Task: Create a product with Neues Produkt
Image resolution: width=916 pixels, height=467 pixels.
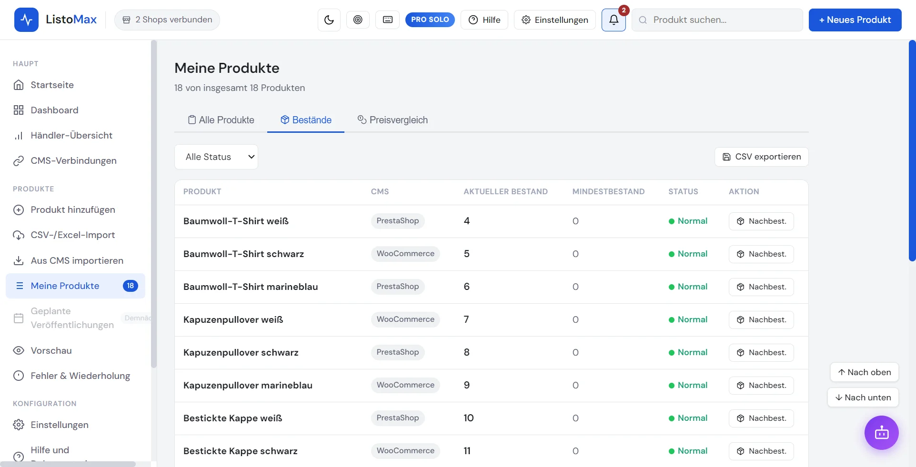Action: [855, 20]
